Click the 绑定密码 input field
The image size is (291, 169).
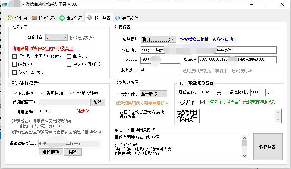coord(56,111)
